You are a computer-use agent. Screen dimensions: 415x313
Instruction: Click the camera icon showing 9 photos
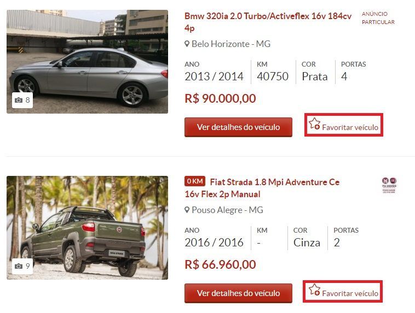click(19, 266)
